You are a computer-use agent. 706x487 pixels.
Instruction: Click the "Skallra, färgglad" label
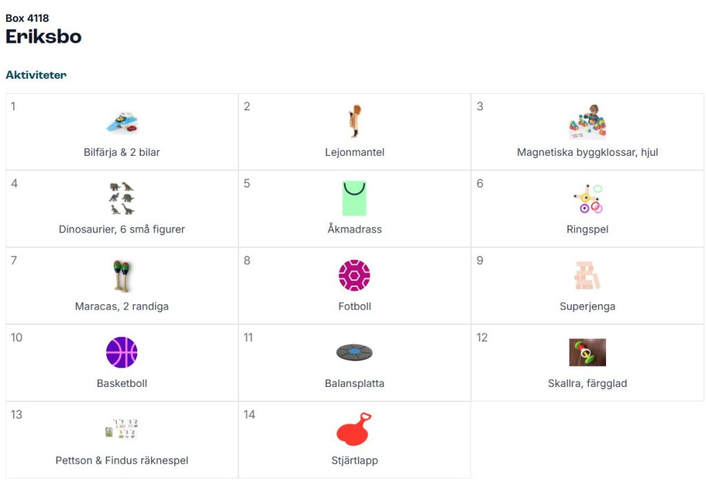(587, 384)
